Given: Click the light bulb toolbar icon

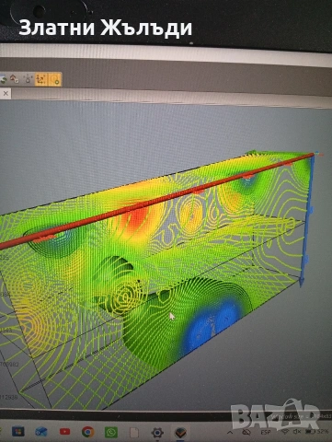Looking at the screenshot, I should point(29,79).
